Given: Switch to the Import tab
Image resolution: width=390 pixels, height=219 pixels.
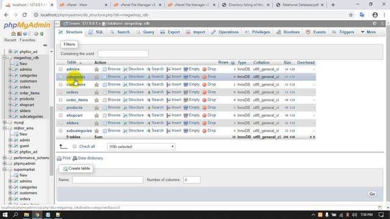Looking at the screenshot, I should pos(196,32).
